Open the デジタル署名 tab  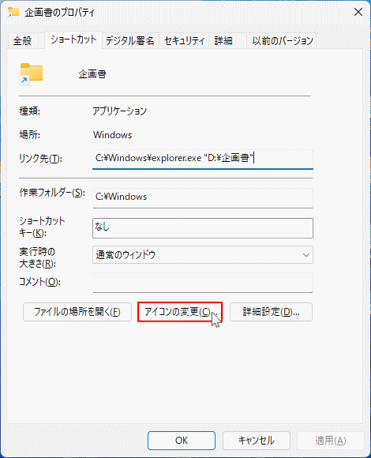[x=129, y=40]
